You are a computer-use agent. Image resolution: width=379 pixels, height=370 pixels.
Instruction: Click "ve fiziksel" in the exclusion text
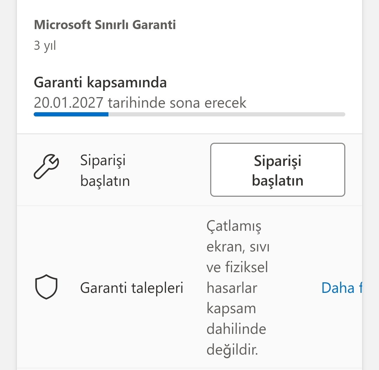pos(237,267)
